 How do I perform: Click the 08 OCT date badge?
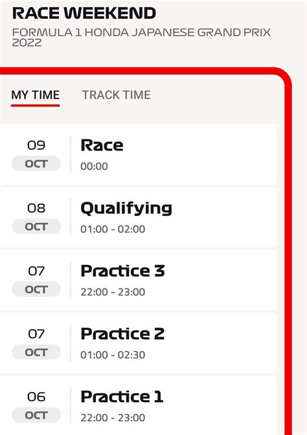pyautogui.click(x=36, y=218)
